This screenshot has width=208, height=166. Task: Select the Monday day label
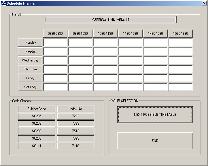(x=30, y=43)
